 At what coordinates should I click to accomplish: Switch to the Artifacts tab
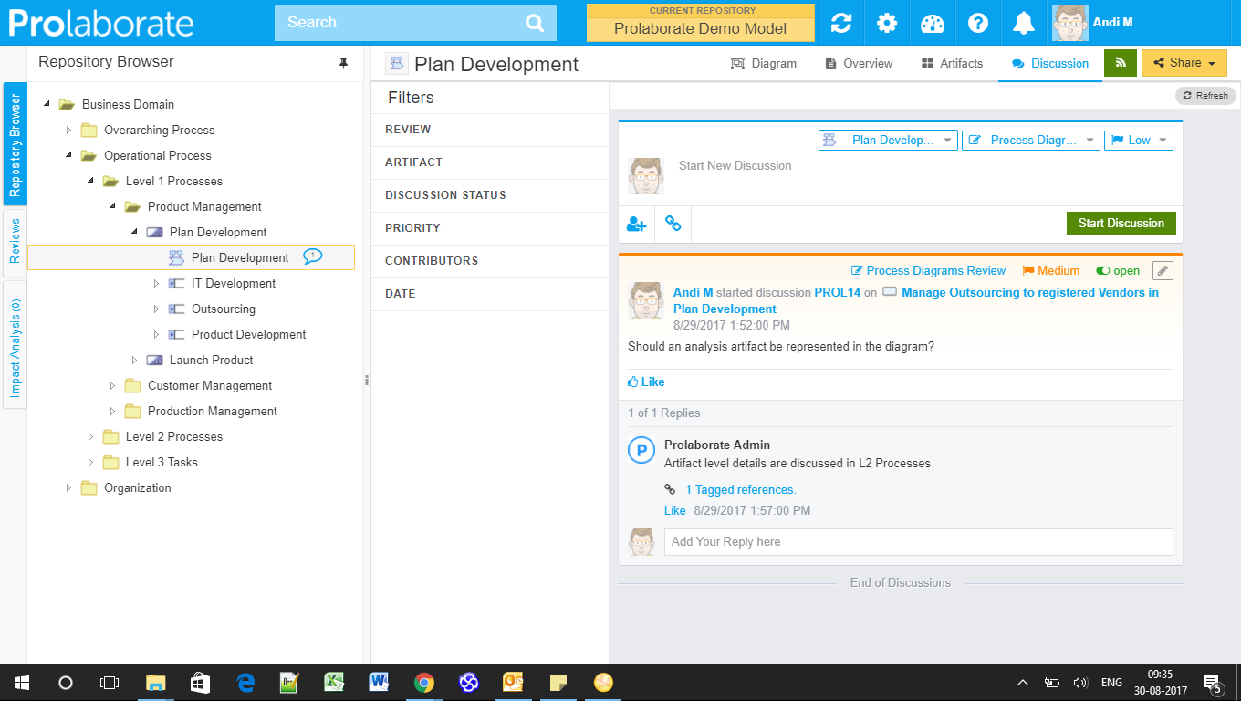pyautogui.click(x=952, y=63)
